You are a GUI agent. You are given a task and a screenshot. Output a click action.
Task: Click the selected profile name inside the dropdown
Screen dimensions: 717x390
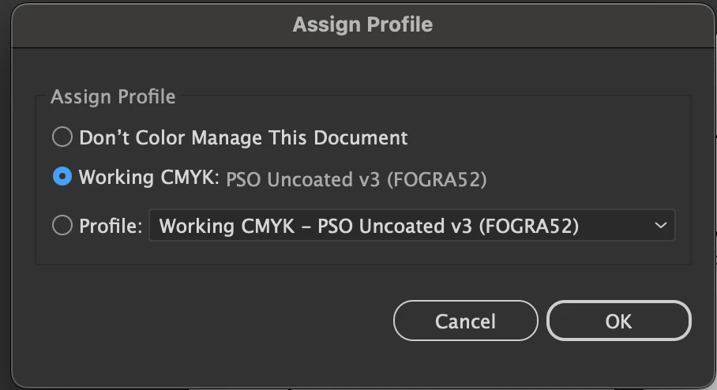pos(369,227)
